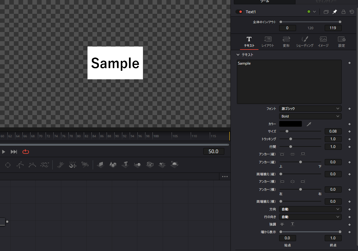The height and width of the screenshot is (251, 358).
Task: Select the Merge 3D tool
Action: (137, 165)
